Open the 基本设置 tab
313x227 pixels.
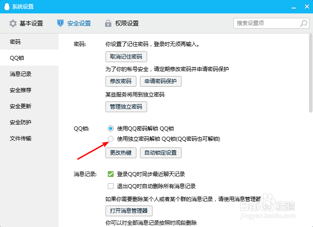(26, 23)
